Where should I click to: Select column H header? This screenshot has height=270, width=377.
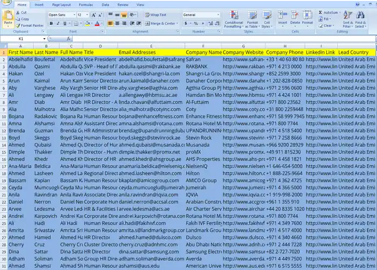(x=285, y=46)
